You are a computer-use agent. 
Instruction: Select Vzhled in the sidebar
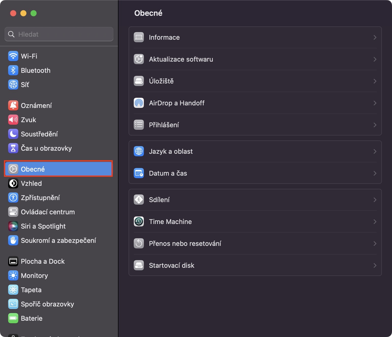pos(31,183)
